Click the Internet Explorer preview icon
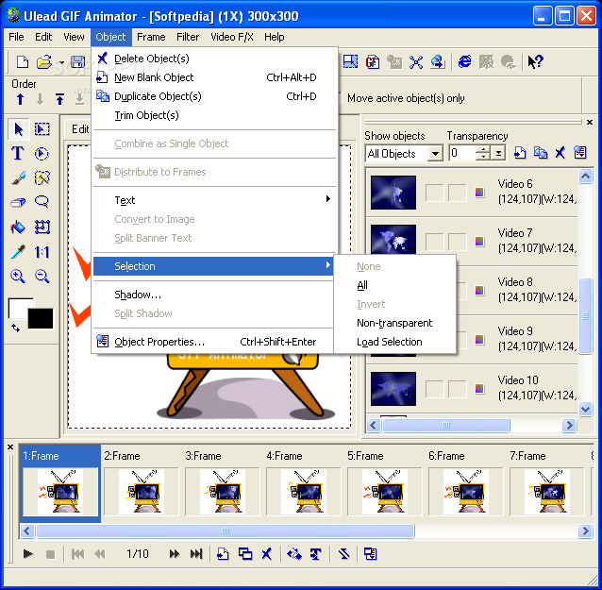 464,61
